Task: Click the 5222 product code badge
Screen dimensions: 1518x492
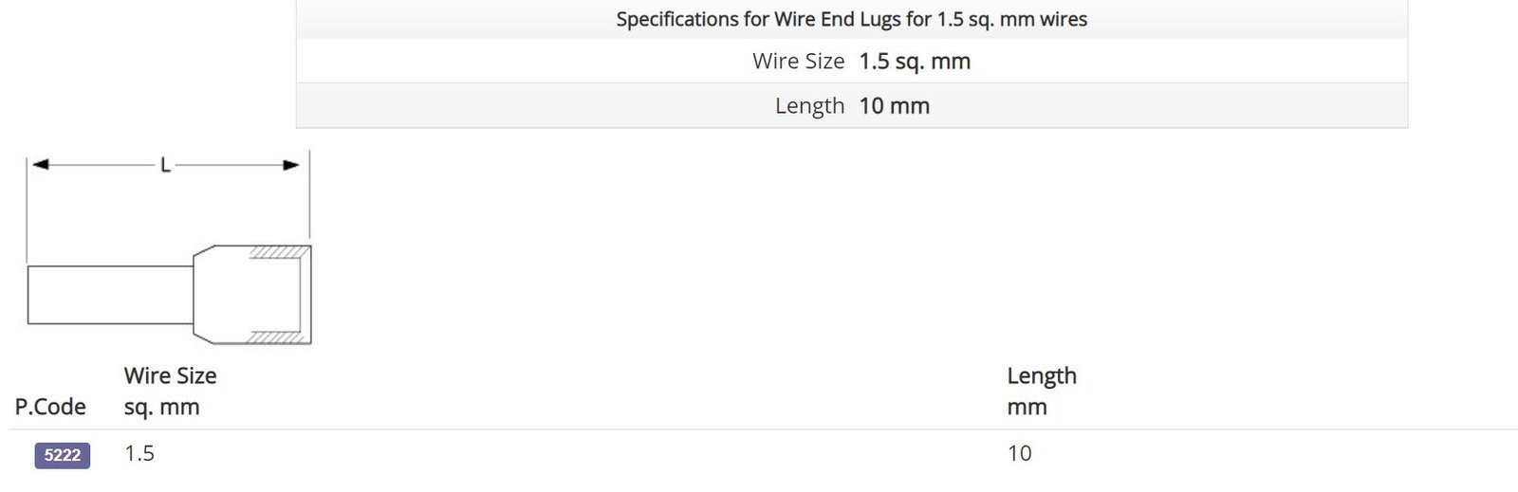Action: click(63, 455)
